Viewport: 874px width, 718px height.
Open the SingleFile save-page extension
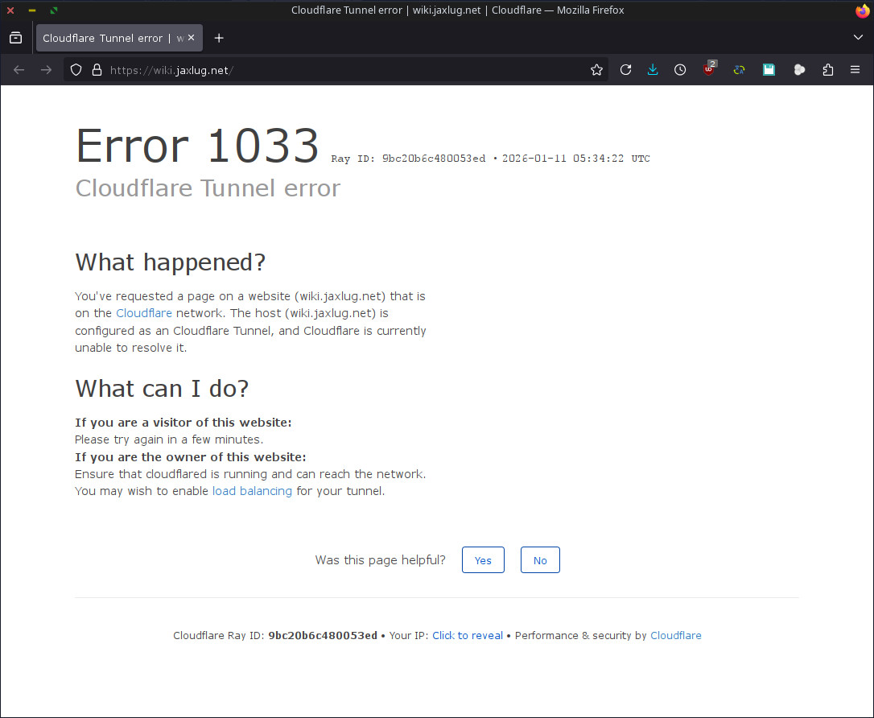[769, 69]
